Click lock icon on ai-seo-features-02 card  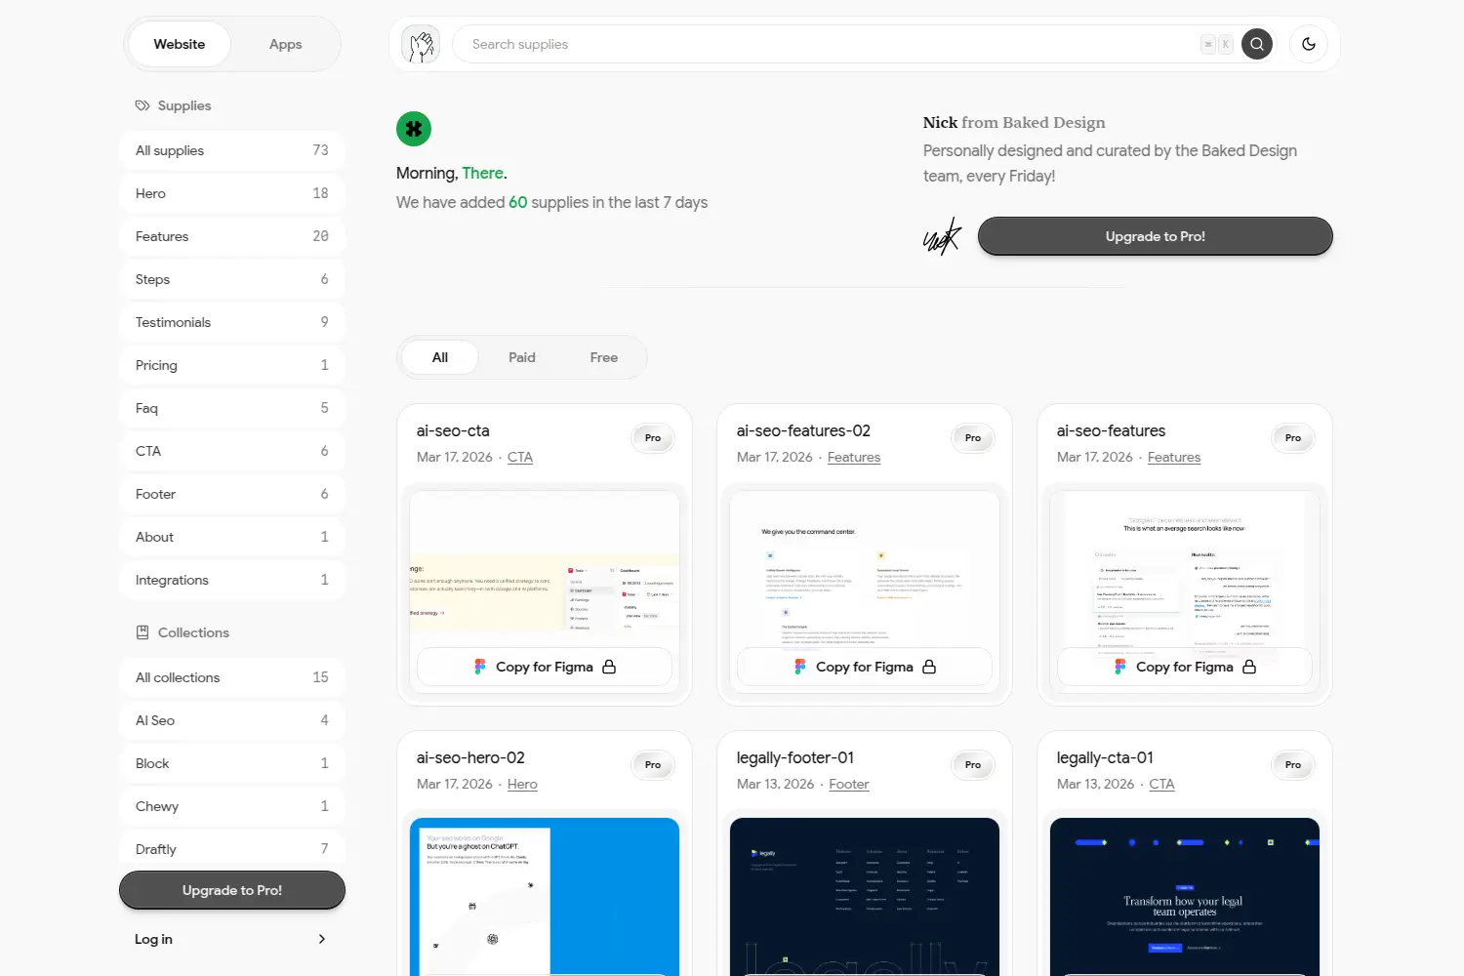pyautogui.click(x=929, y=667)
